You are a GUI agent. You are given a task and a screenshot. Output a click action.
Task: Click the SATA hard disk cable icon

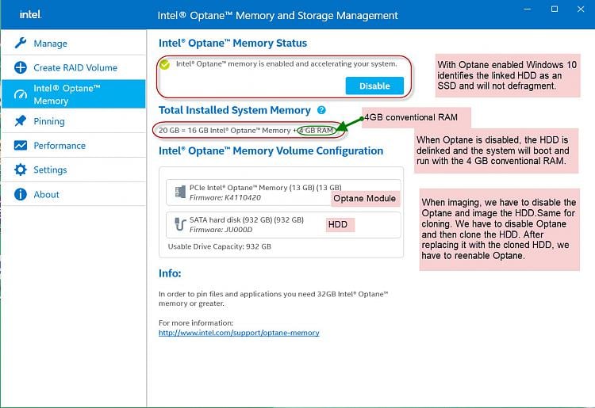coord(180,224)
